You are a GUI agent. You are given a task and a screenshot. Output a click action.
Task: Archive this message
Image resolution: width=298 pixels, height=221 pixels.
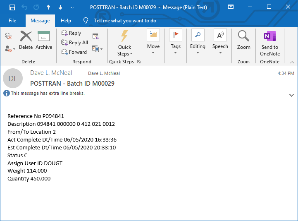coord(44,40)
